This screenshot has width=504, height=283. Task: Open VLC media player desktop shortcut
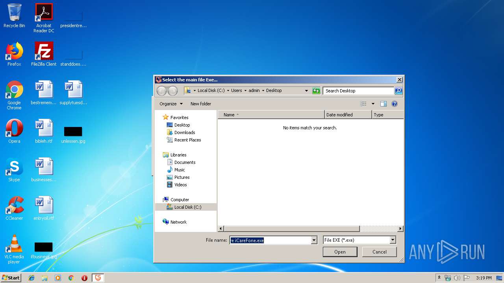coord(14,249)
